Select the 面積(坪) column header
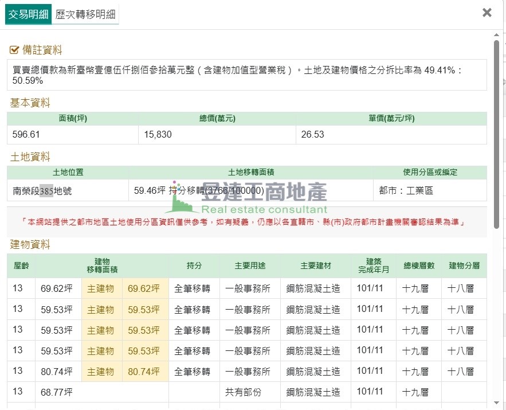 tap(73, 119)
